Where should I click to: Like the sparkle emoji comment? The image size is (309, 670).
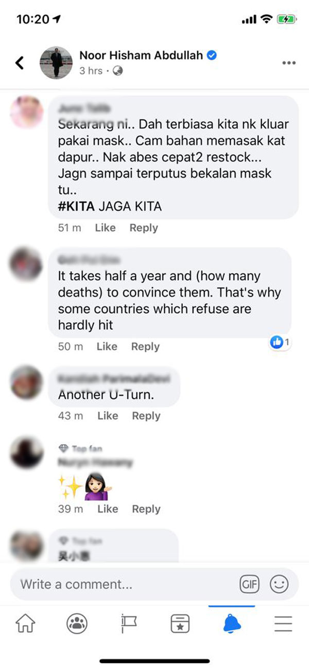108,509
